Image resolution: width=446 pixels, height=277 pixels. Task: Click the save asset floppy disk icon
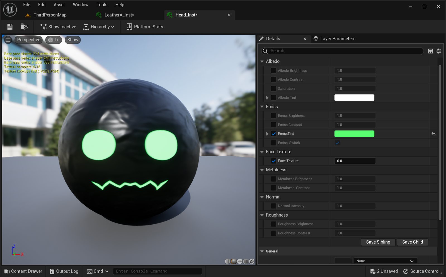click(x=9, y=27)
